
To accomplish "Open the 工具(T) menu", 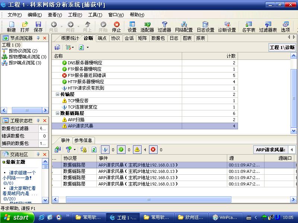I will click(x=95, y=15).
